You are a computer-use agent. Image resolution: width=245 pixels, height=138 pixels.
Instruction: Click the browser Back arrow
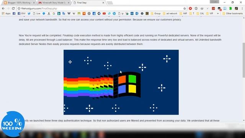pos(3,8)
